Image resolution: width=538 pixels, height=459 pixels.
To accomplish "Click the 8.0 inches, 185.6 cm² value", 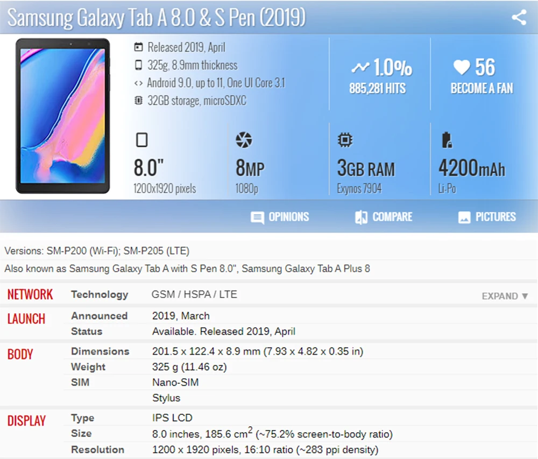I will pyautogui.click(x=272, y=433).
